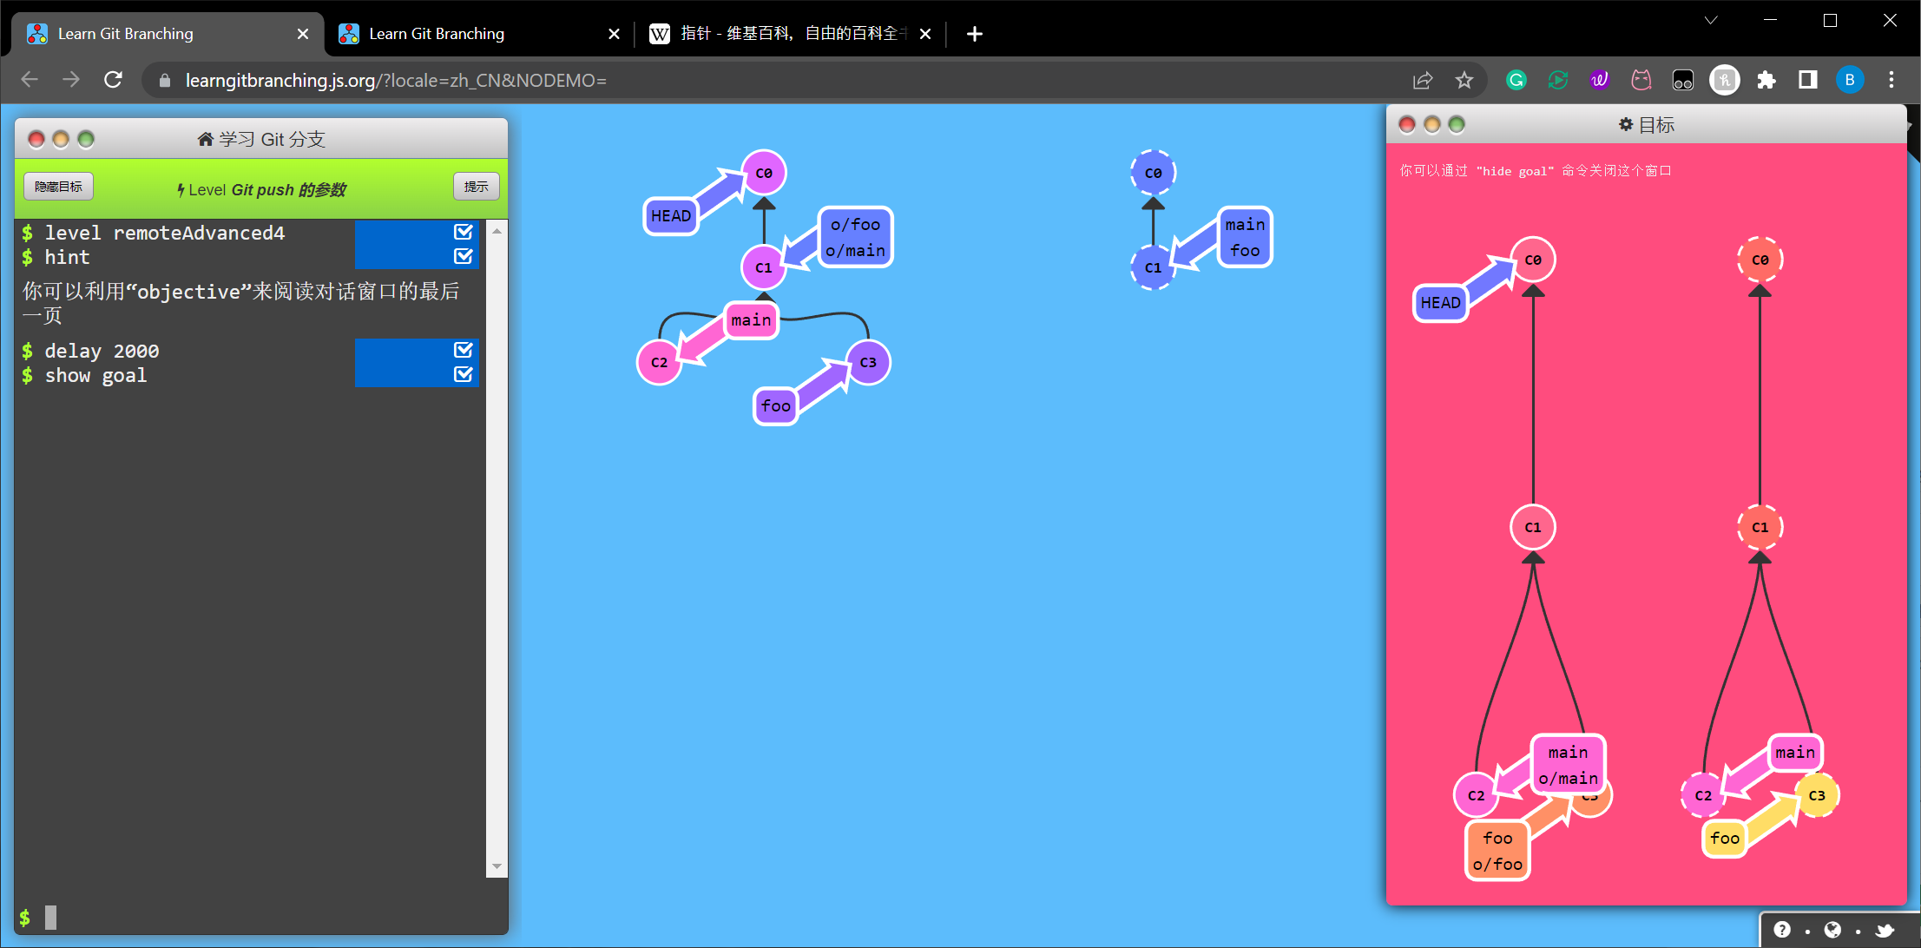Click the home icon beside 学习 Git 分支

click(x=205, y=139)
